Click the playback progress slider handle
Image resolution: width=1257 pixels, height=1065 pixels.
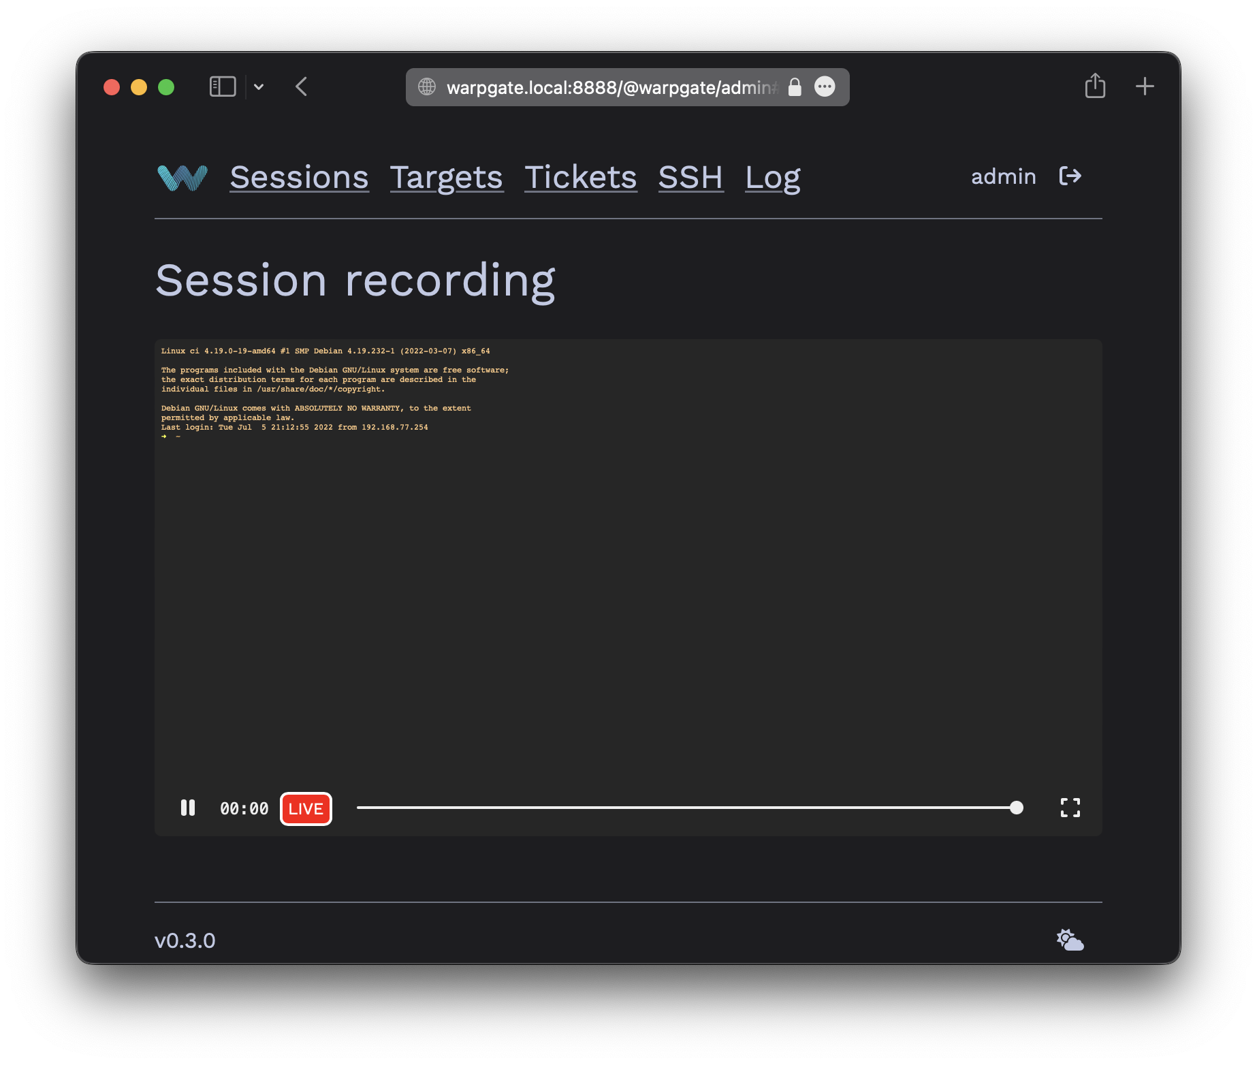click(1016, 808)
